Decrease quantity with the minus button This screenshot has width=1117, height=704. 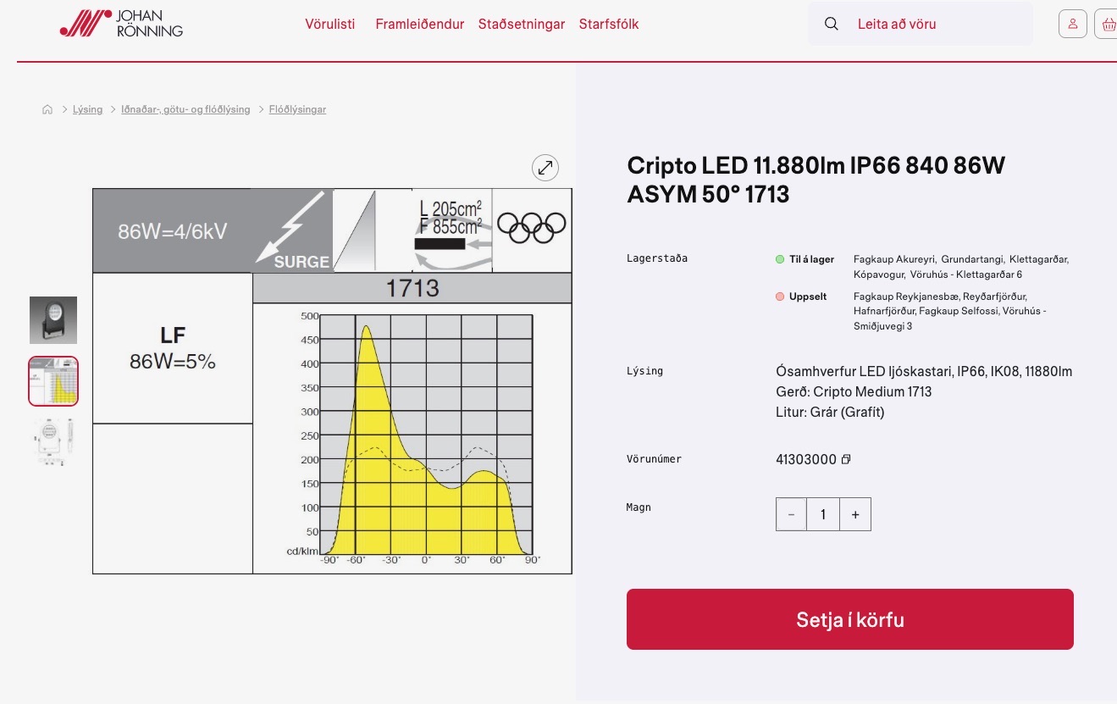click(x=792, y=514)
